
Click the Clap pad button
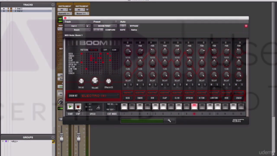pyautogui.click(x=165, y=98)
